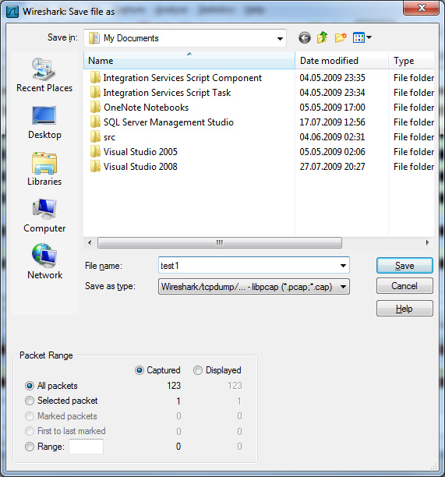Click File folder type in the src row
445x477 pixels.
tap(414, 137)
